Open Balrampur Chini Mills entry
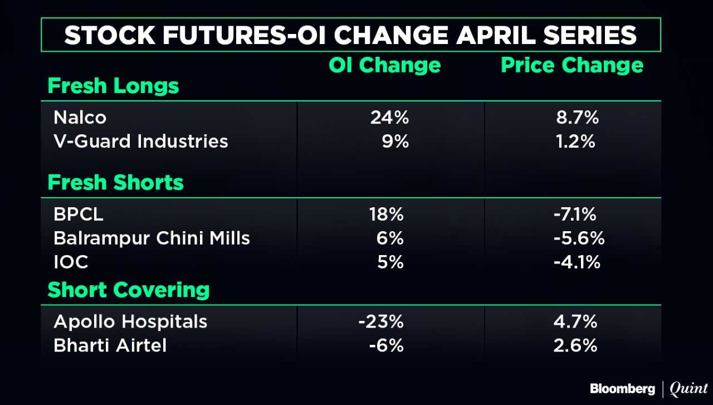This screenshot has width=713, height=405. (x=152, y=238)
